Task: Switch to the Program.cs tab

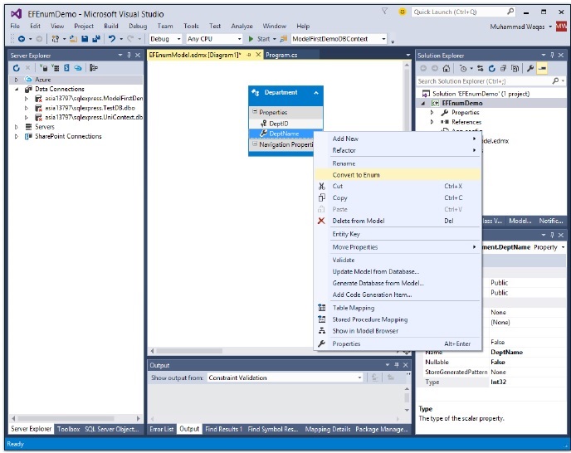Action: pyautogui.click(x=281, y=55)
